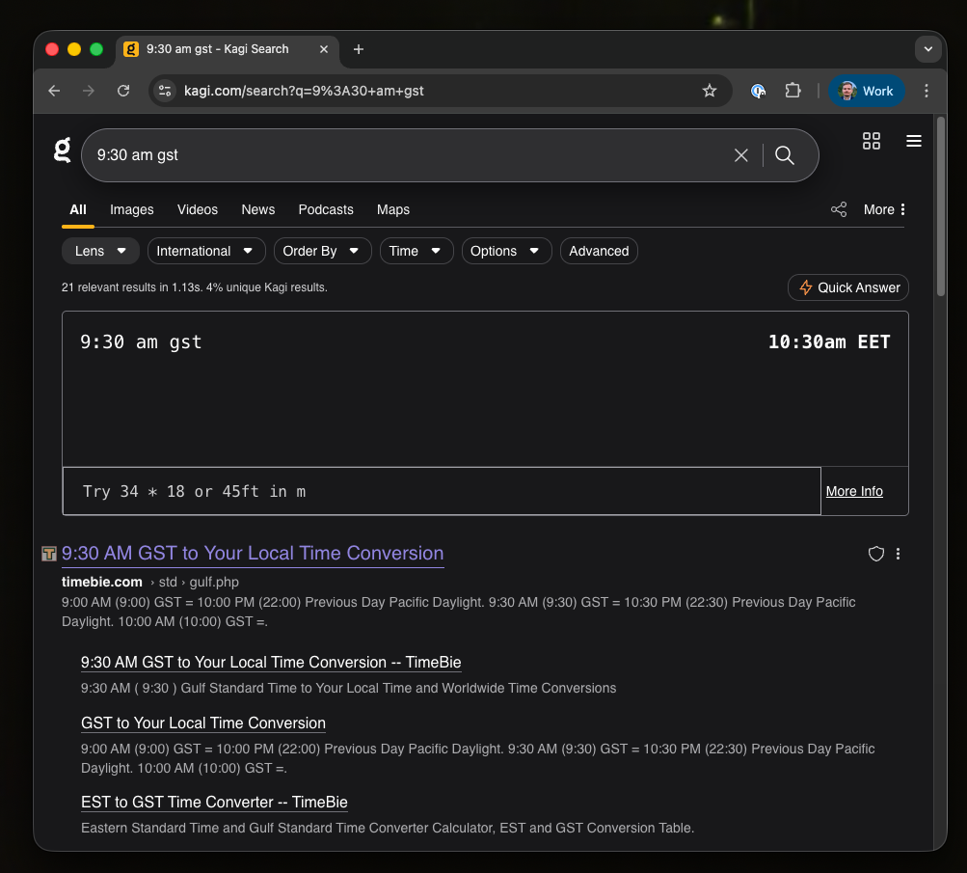This screenshot has height=873, width=967.
Task: Expand the Order By dropdown
Action: coord(322,251)
